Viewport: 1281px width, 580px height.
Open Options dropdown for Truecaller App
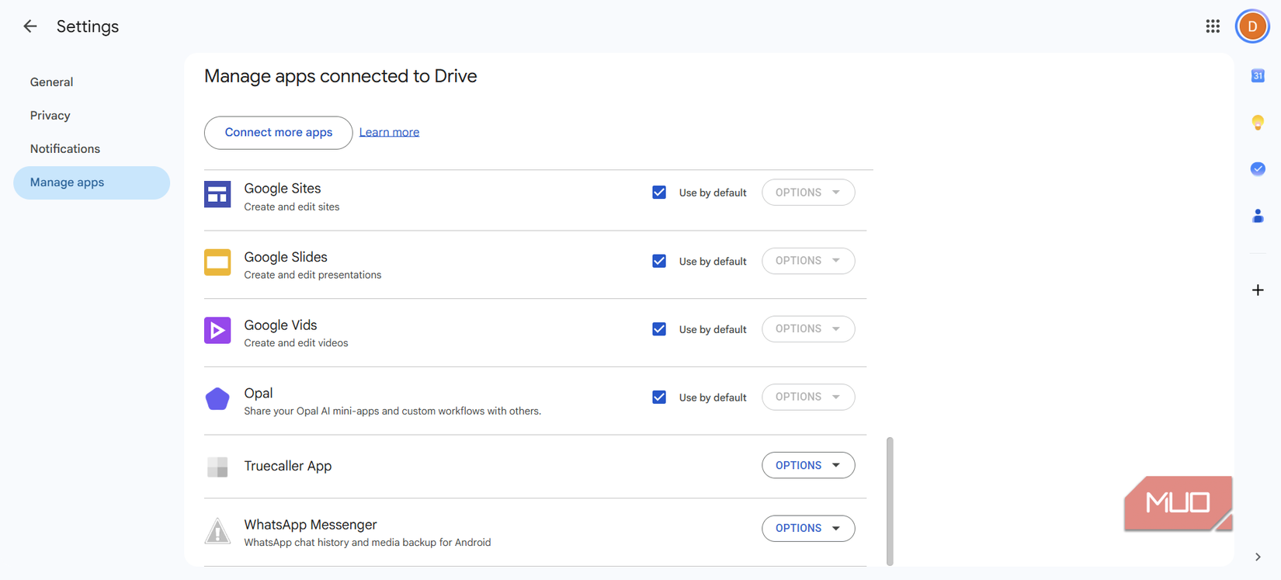pos(808,465)
